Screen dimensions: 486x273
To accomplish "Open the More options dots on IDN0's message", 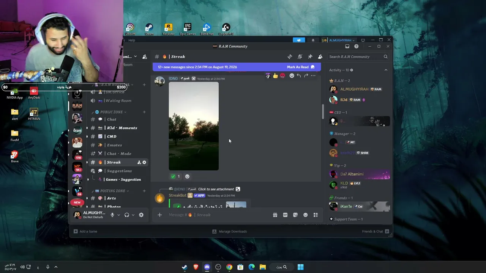I will click(x=313, y=76).
